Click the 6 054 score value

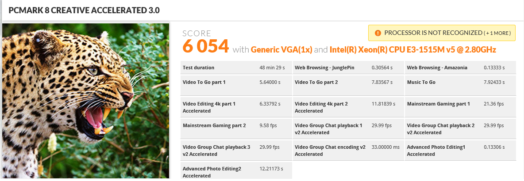[205, 46]
